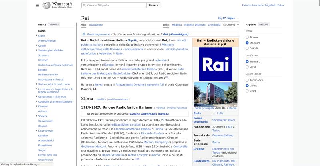Image resolution: width=320 pixels, height=166 pixels.
Task: Open the Rai headquarters building photo
Action: (215, 94)
